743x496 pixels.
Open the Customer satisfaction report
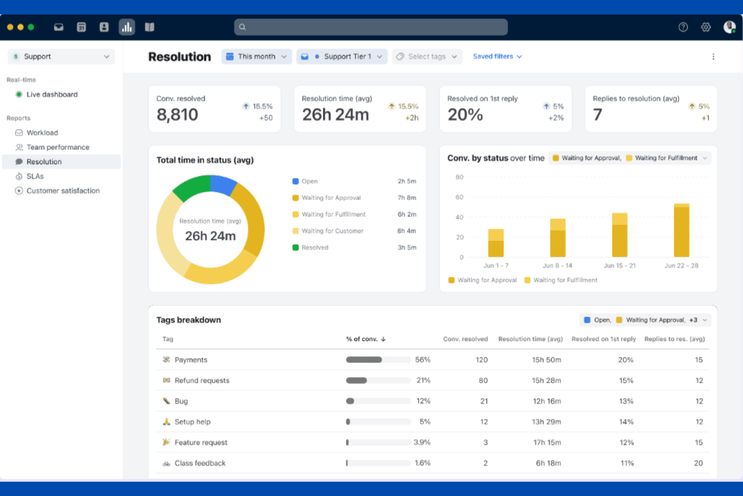[x=63, y=190]
